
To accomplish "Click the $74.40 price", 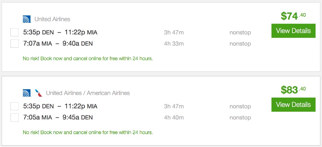I will pos(293,16).
